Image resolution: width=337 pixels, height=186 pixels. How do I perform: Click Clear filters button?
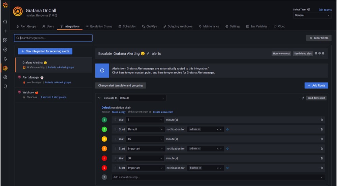[319, 38]
